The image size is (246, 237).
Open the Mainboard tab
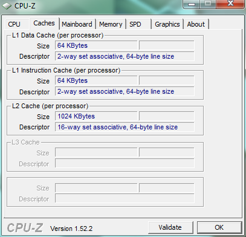[x=77, y=24]
